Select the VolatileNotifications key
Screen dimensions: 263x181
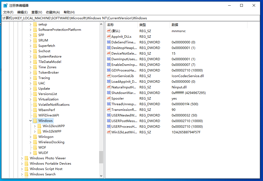click(x=54, y=104)
